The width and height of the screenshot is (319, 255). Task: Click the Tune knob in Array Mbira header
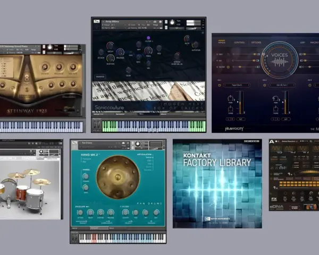click(x=172, y=22)
